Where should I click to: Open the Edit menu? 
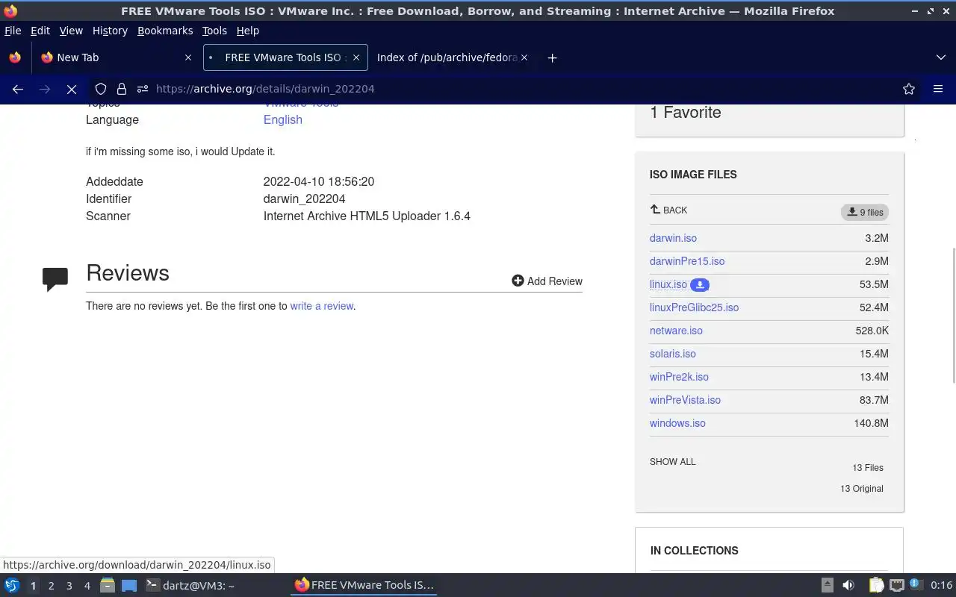(x=40, y=31)
